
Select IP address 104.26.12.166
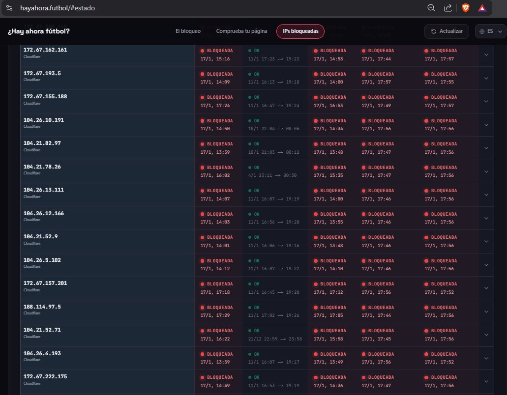[44, 213]
